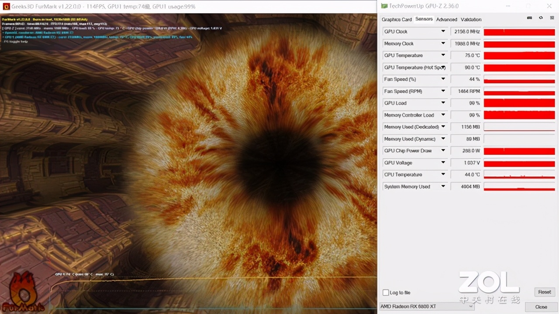This screenshot has width=559, height=314.
Task: Click the GPU Clock history graph
Action: [x=519, y=32]
